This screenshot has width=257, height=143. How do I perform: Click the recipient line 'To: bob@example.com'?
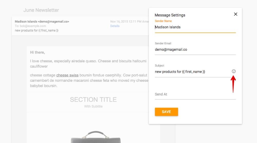30,26
